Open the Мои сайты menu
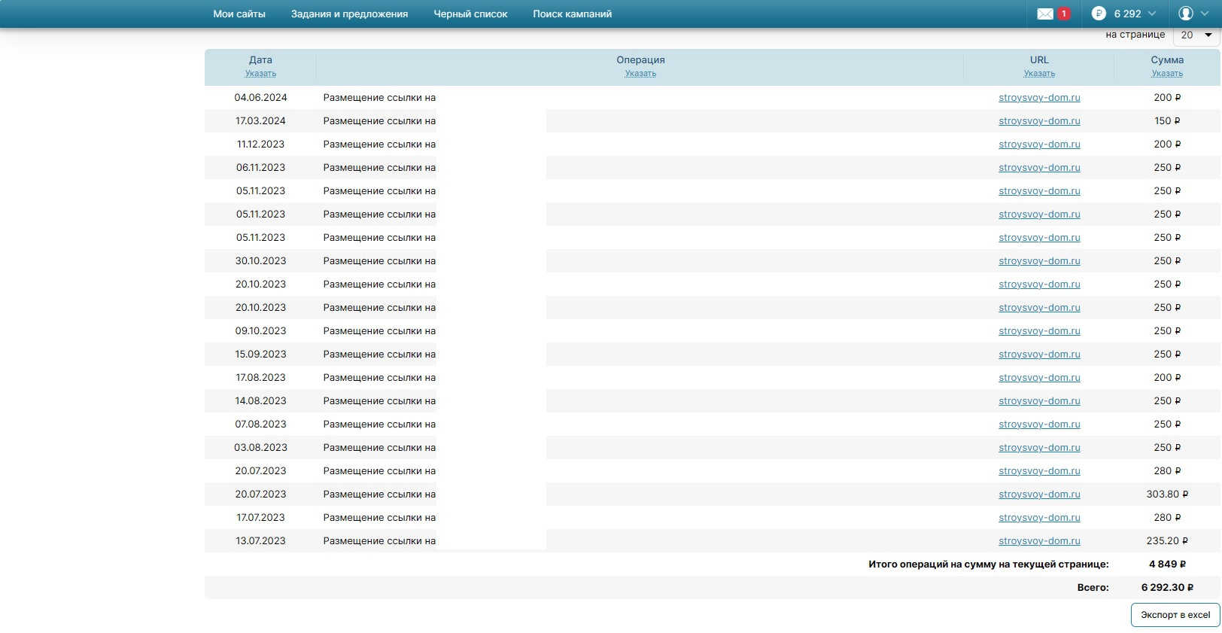This screenshot has width=1222, height=633. tap(239, 14)
